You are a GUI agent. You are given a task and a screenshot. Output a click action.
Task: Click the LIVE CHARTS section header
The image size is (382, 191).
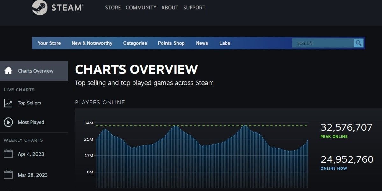pyautogui.click(x=19, y=90)
